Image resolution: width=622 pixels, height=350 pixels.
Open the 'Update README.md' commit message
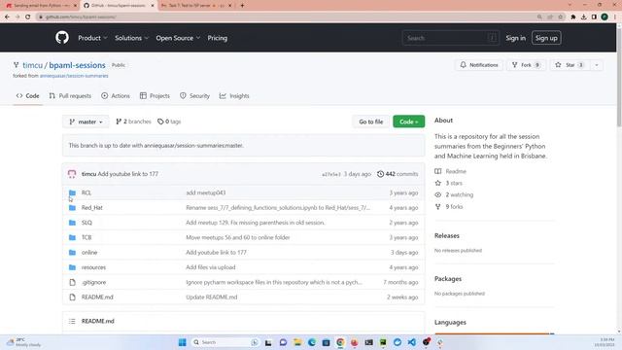212,297
